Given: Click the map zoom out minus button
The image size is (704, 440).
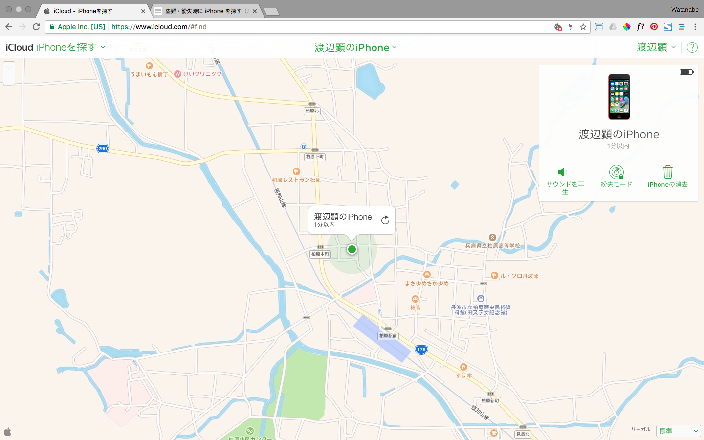Looking at the screenshot, I should coord(9,79).
